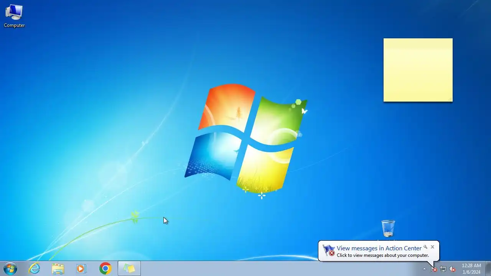The image size is (491, 276).
Task: Click the Action Center flag tray icon
Action: click(x=434, y=269)
